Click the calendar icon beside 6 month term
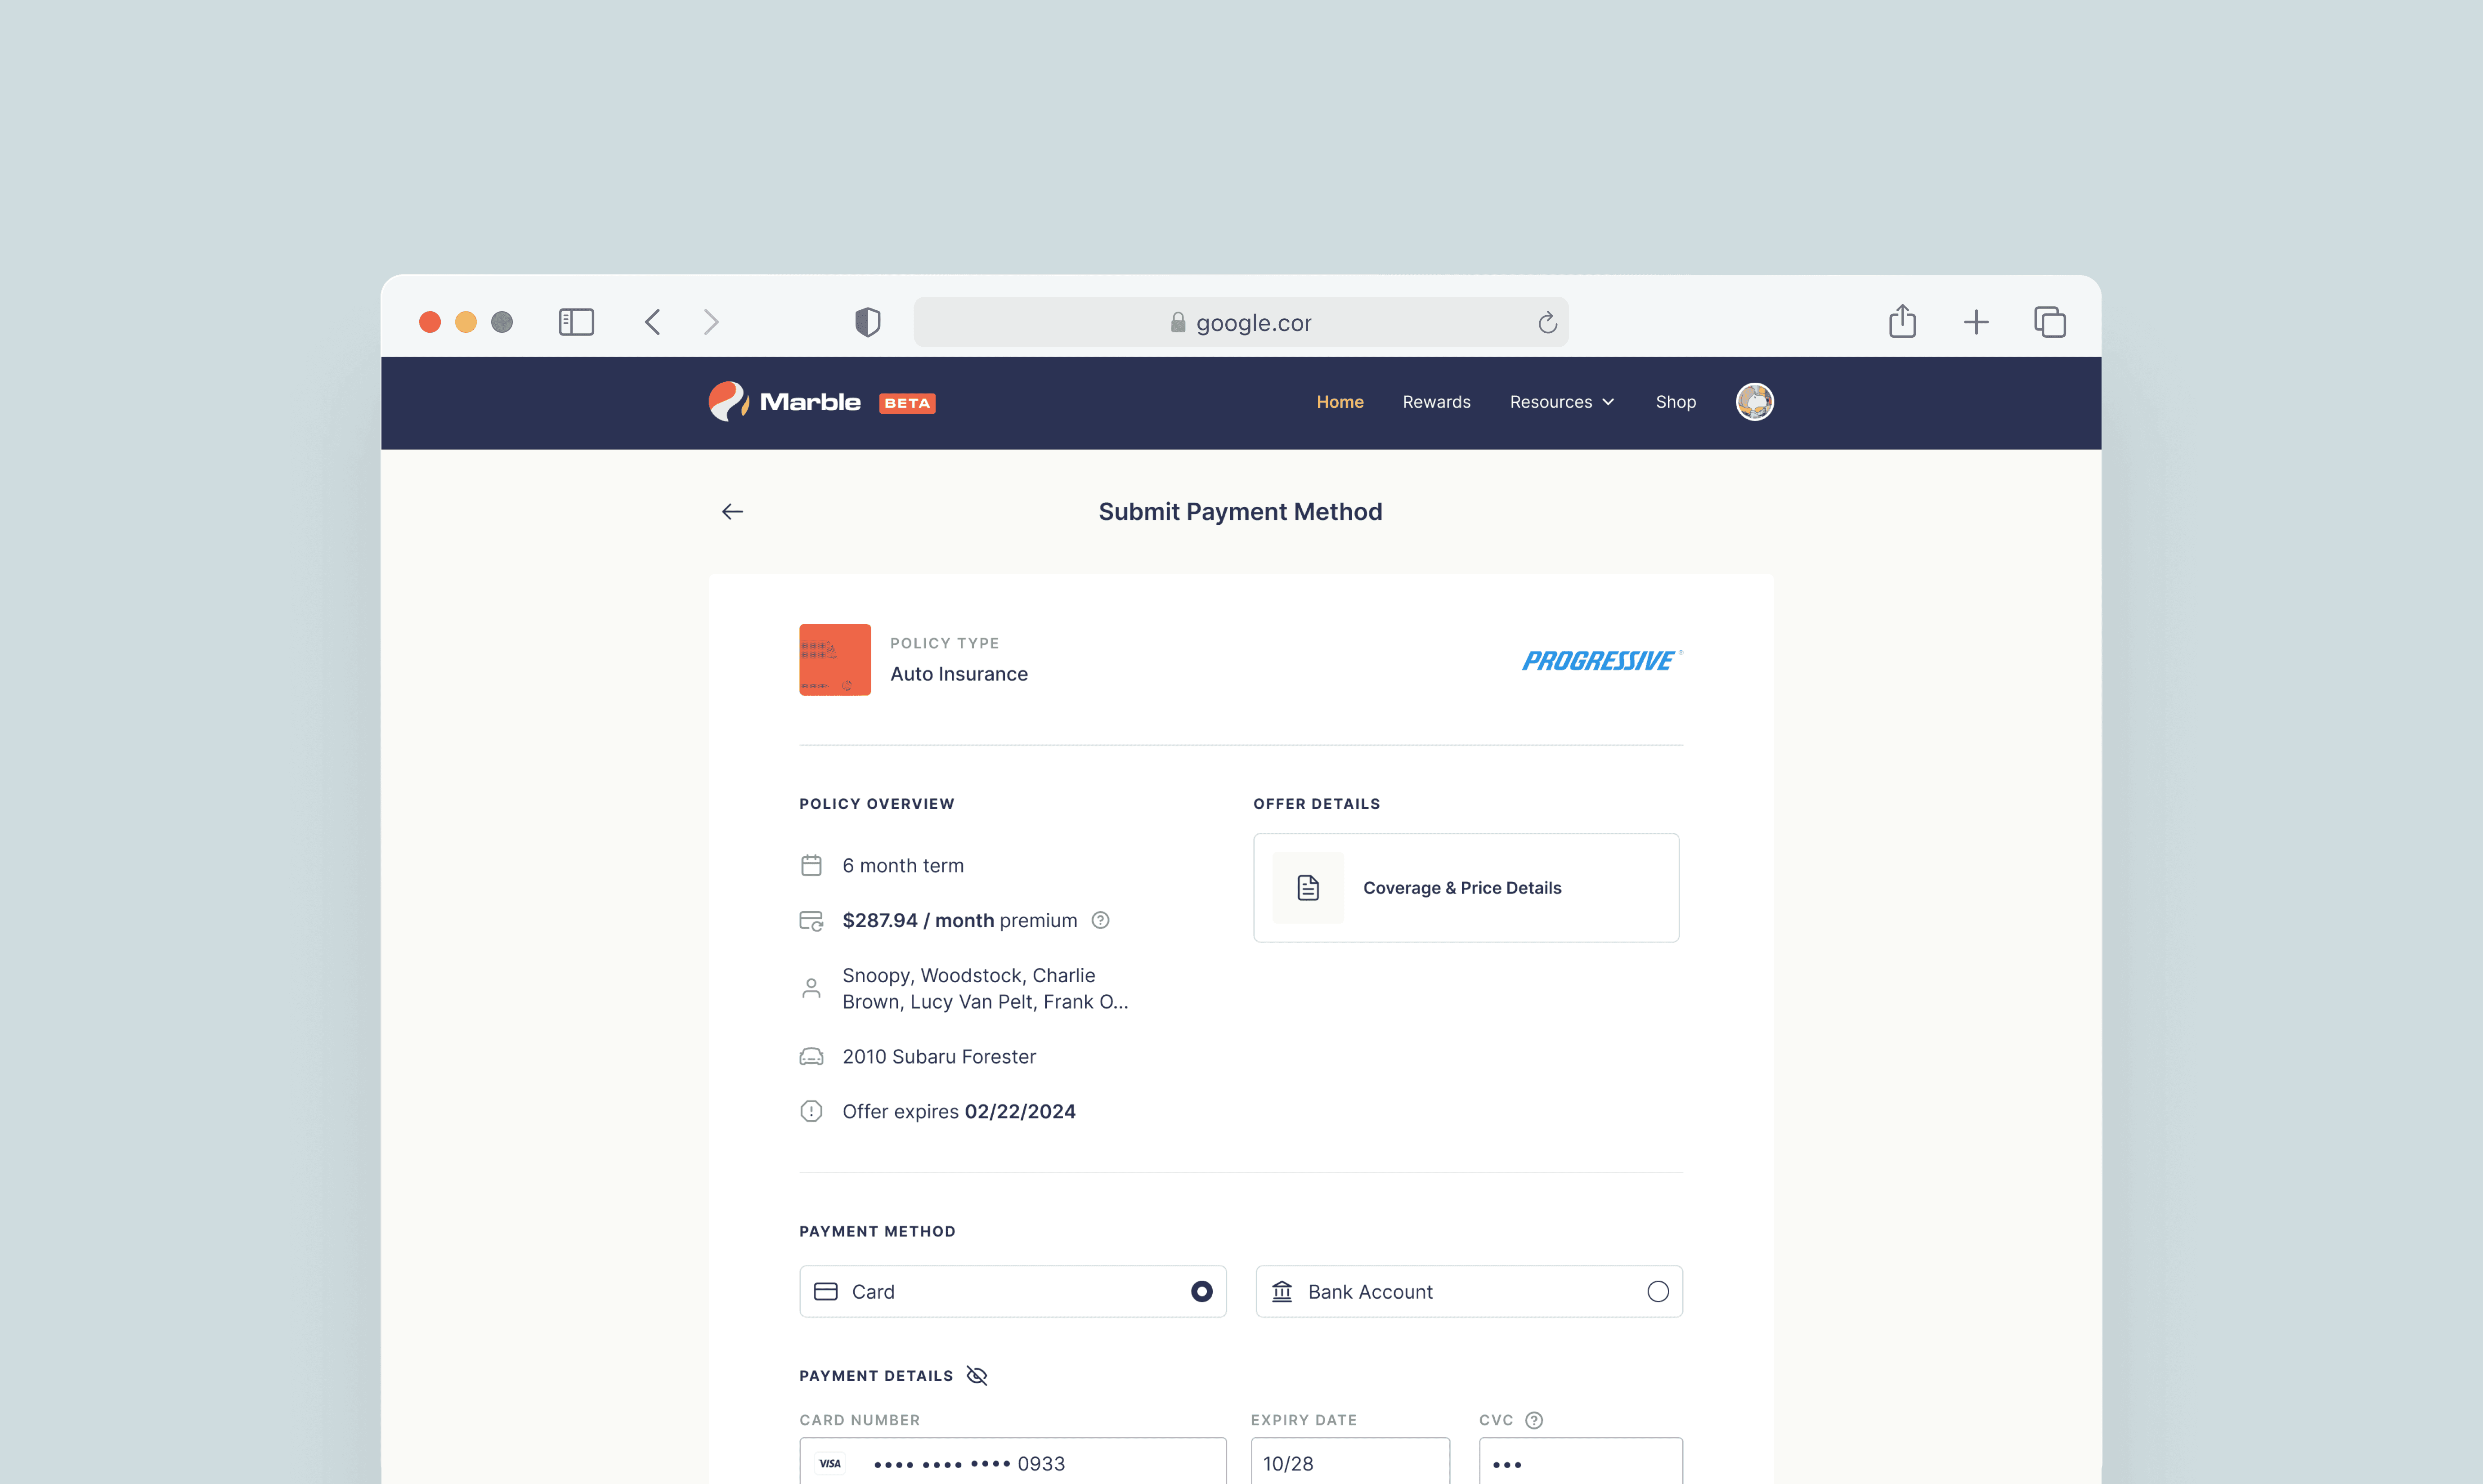 click(811, 865)
